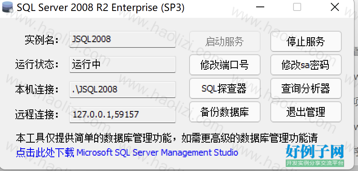Image resolution: width=358 pixels, height=171 pixels.
Task: Open 修改端口号 to change port
Action: (x=225, y=65)
